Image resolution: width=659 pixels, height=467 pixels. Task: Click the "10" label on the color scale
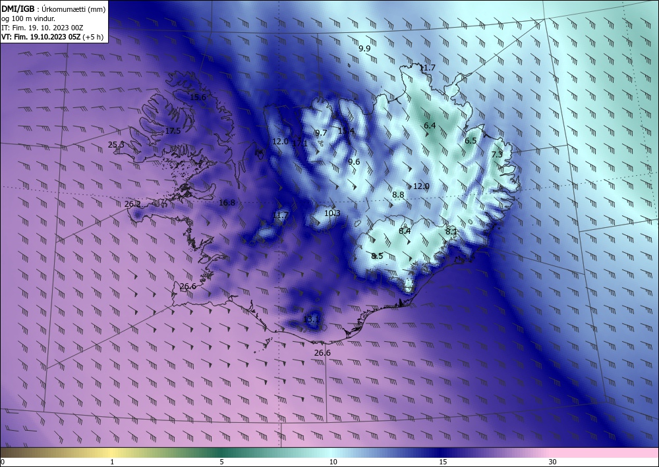(x=333, y=462)
